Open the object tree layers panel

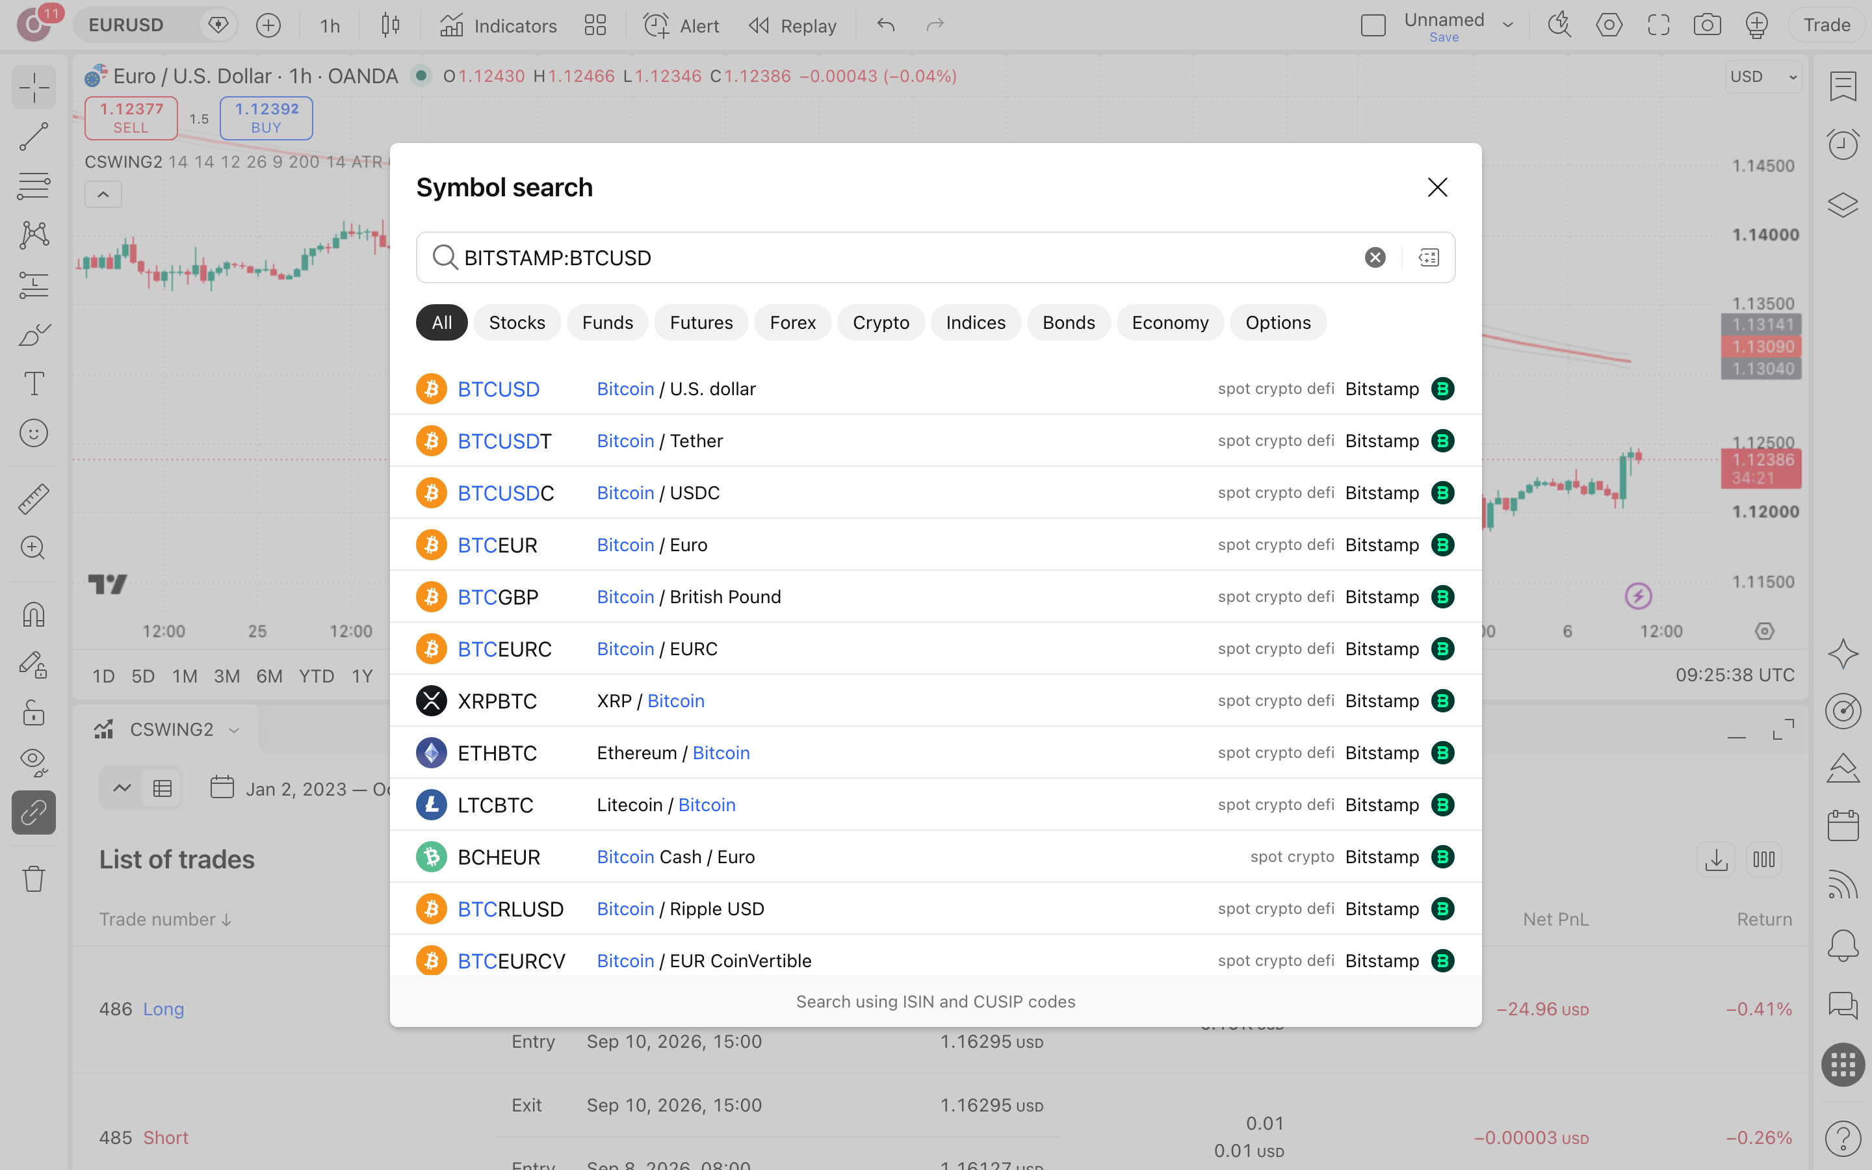point(1843,205)
